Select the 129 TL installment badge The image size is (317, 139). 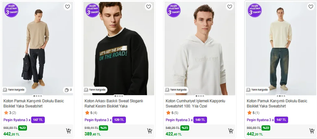119,120
